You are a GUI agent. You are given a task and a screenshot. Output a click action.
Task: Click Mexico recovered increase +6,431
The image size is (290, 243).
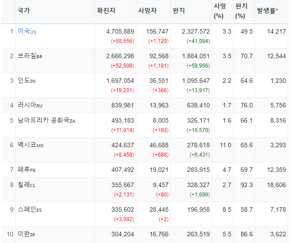[x=200, y=155]
